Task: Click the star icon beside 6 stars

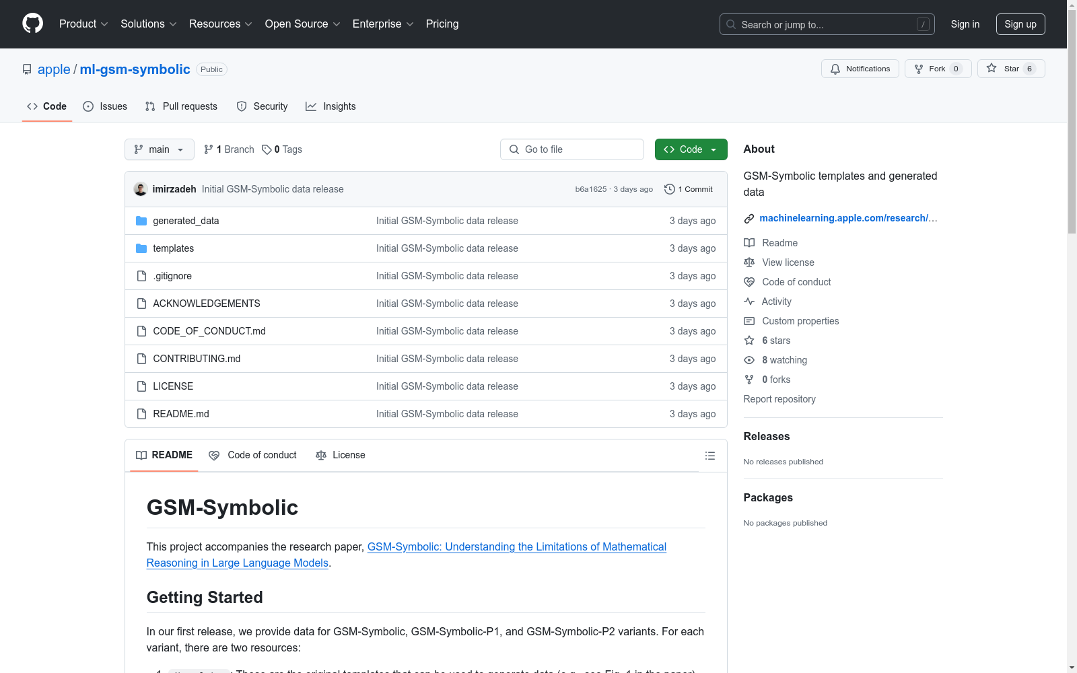Action: coord(749,341)
